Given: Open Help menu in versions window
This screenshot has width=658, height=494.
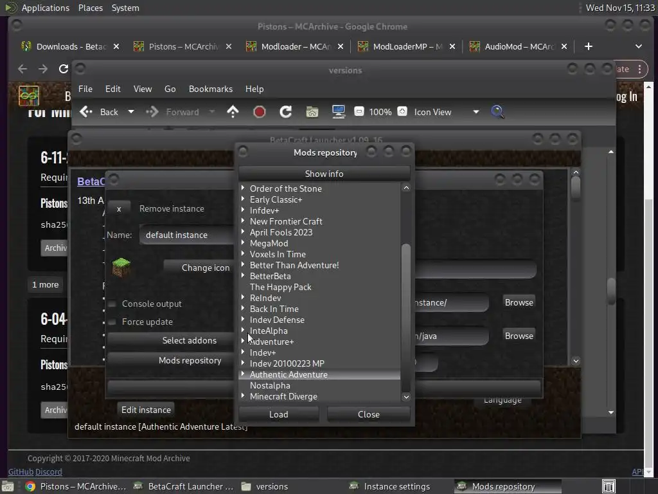Looking at the screenshot, I should coord(254,89).
